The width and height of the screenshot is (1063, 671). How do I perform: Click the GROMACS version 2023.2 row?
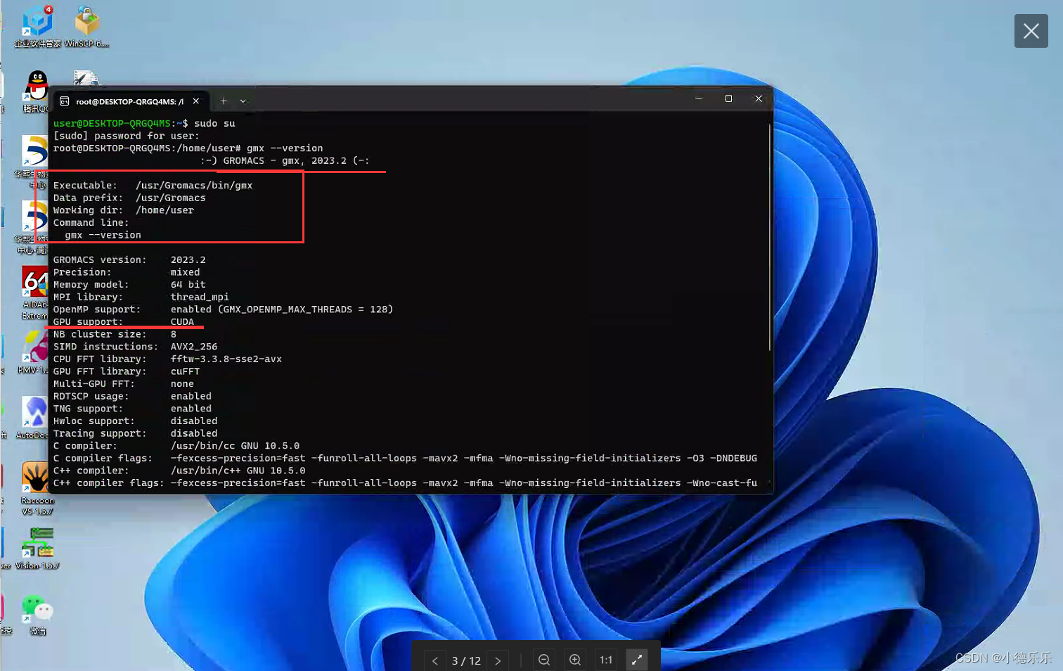coord(129,260)
